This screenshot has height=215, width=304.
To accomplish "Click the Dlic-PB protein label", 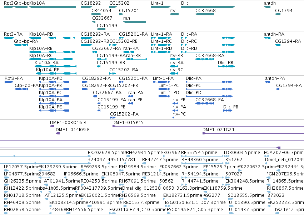I will tap(231, 107).
